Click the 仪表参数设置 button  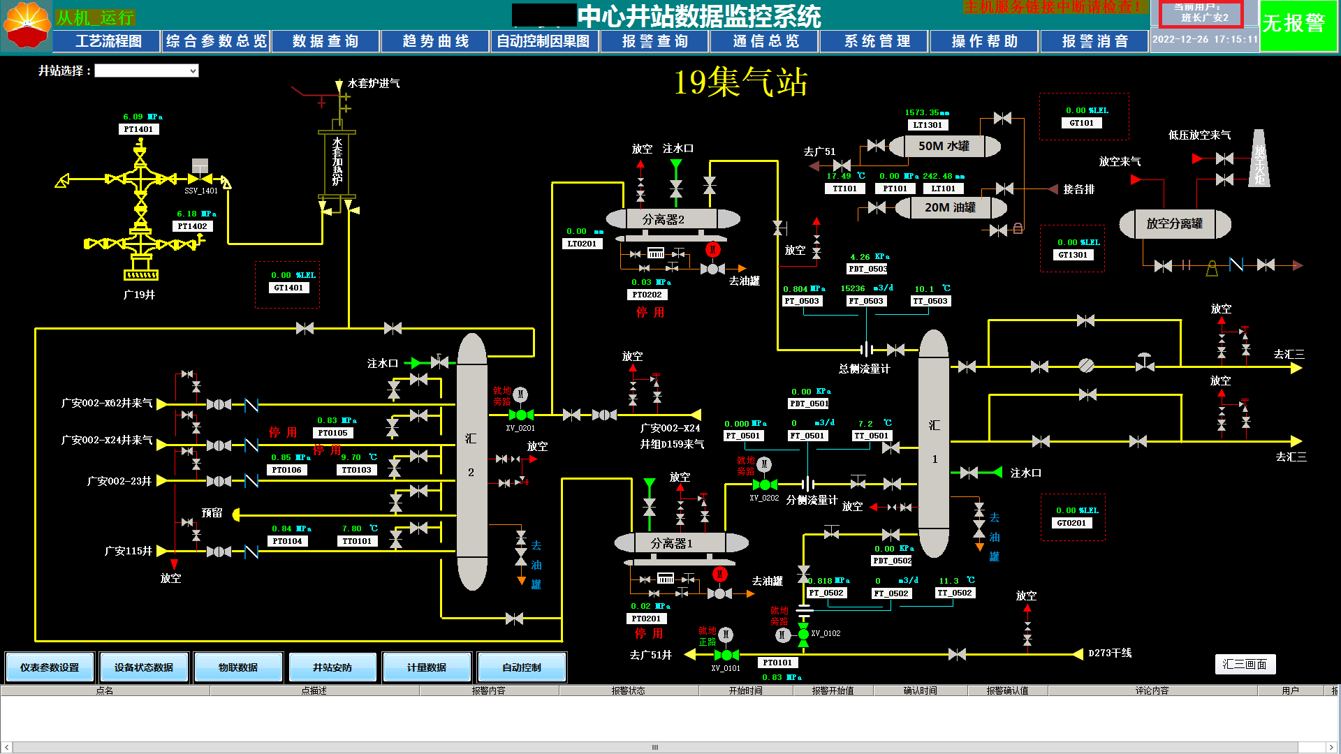point(50,667)
